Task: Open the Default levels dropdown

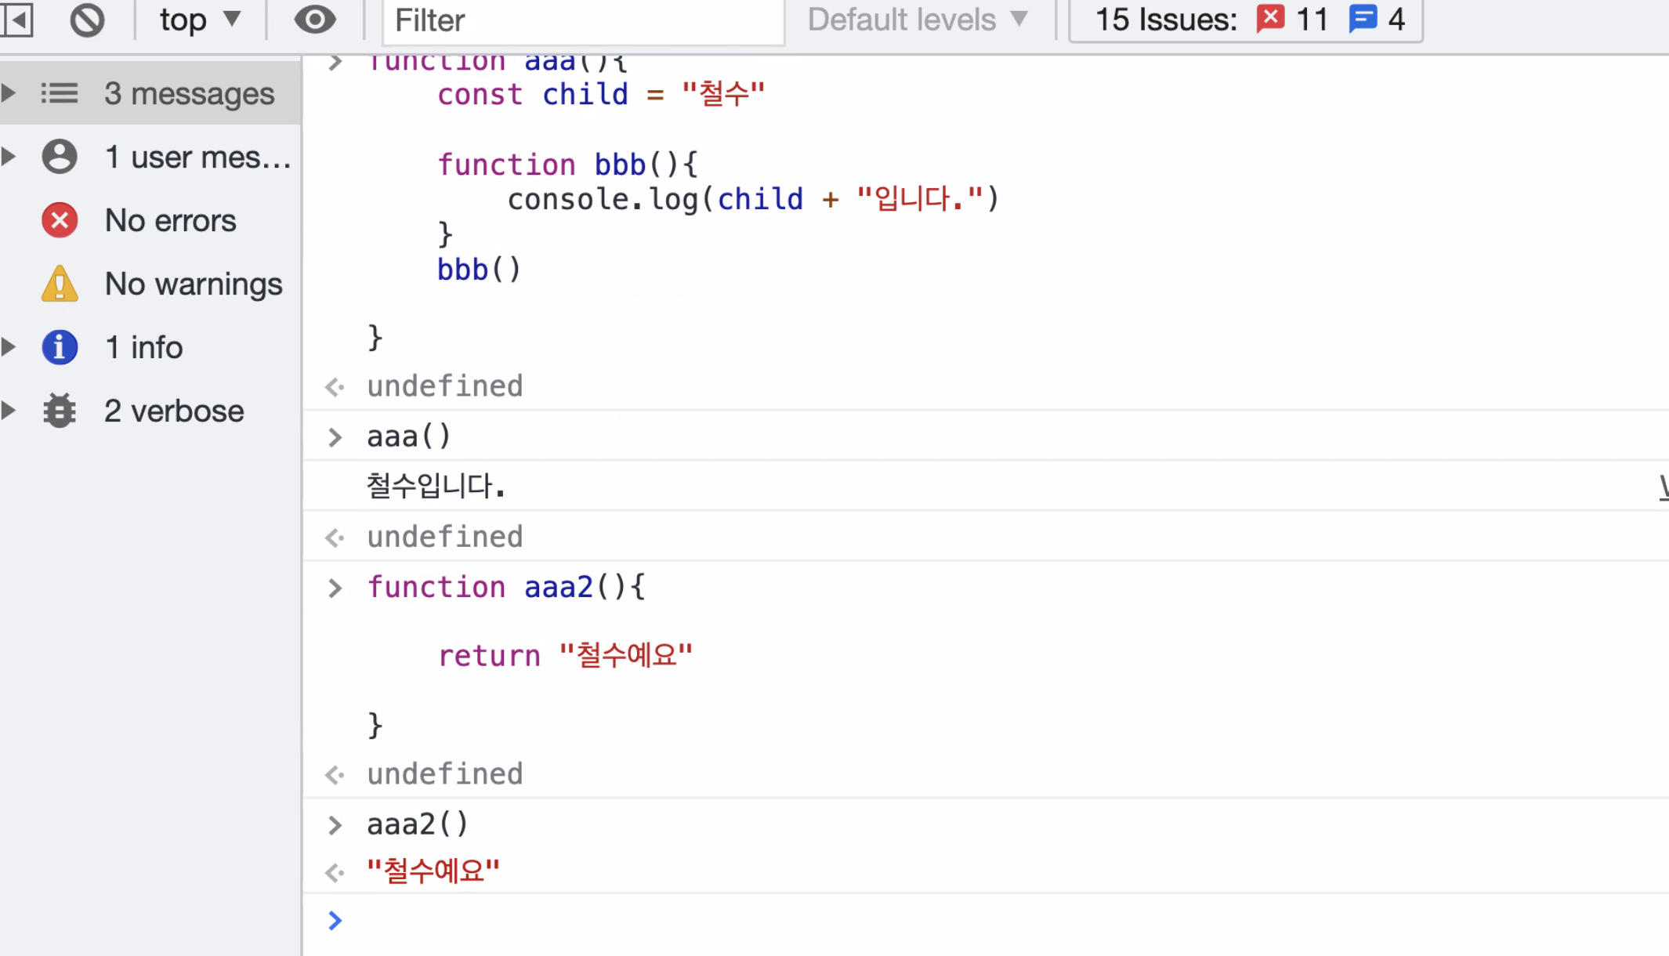Action: [918, 20]
